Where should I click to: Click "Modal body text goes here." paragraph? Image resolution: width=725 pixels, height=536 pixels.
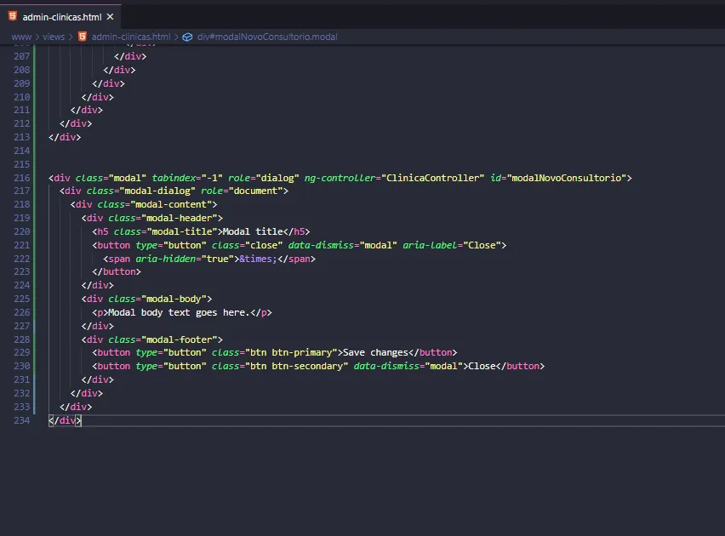click(179, 312)
